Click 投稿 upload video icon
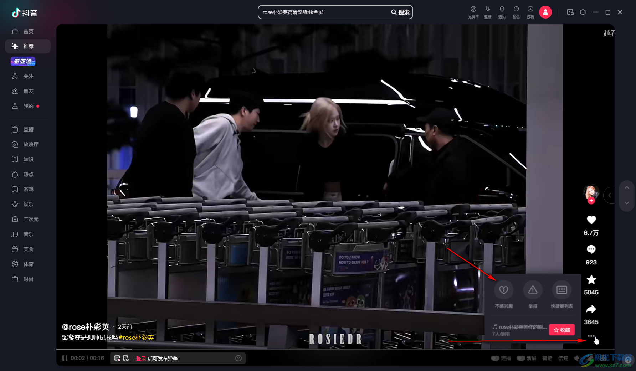Image resolution: width=636 pixels, height=371 pixels. [530, 12]
